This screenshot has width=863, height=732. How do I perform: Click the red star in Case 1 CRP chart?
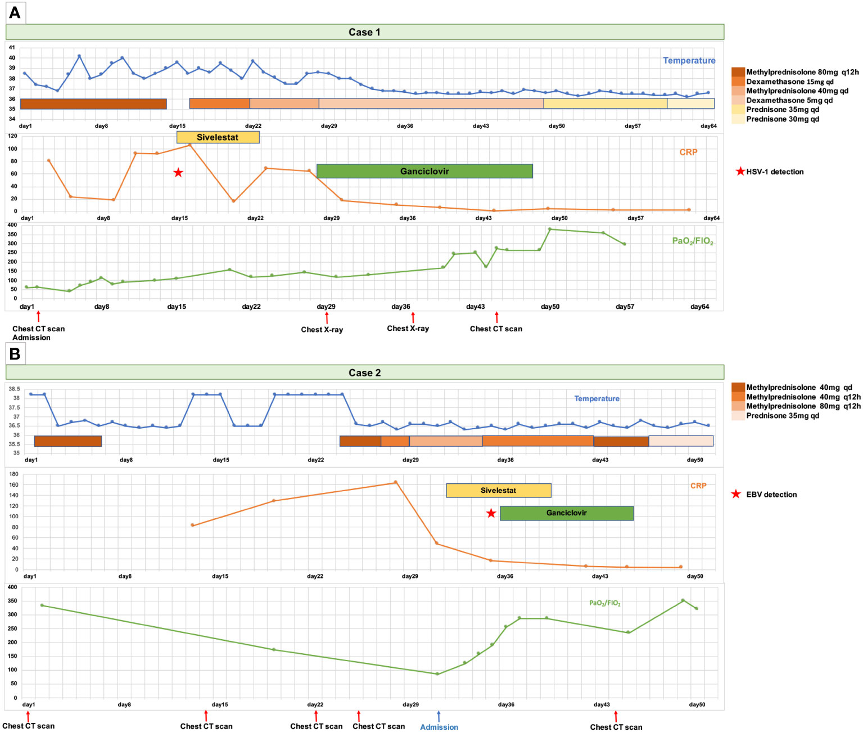click(x=178, y=173)
